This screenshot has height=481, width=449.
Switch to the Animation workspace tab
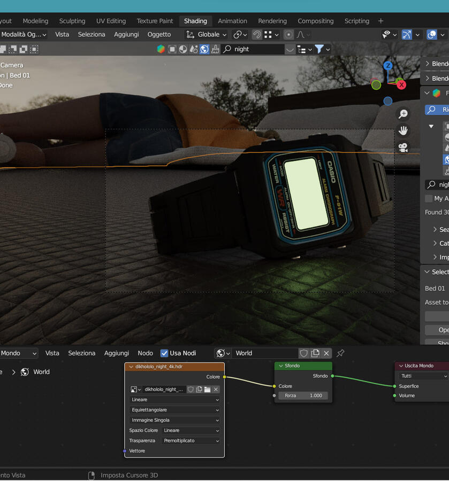pyautogui.click(x=232, y=21)
